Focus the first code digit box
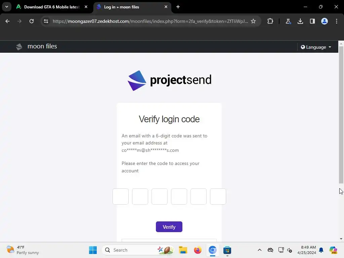The height and width of the screenshot is (258, 344). [121, 196]
